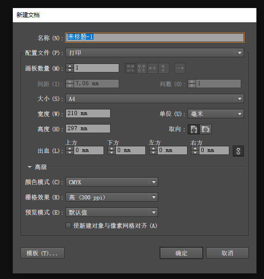Open the 模板(T)... button
Image resolution: width=264 pixels, height=279 pixels.
[42, 253]
